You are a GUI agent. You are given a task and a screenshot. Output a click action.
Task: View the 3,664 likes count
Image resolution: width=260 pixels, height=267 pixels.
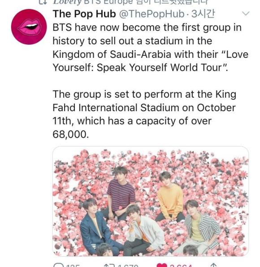pos(181,266)
